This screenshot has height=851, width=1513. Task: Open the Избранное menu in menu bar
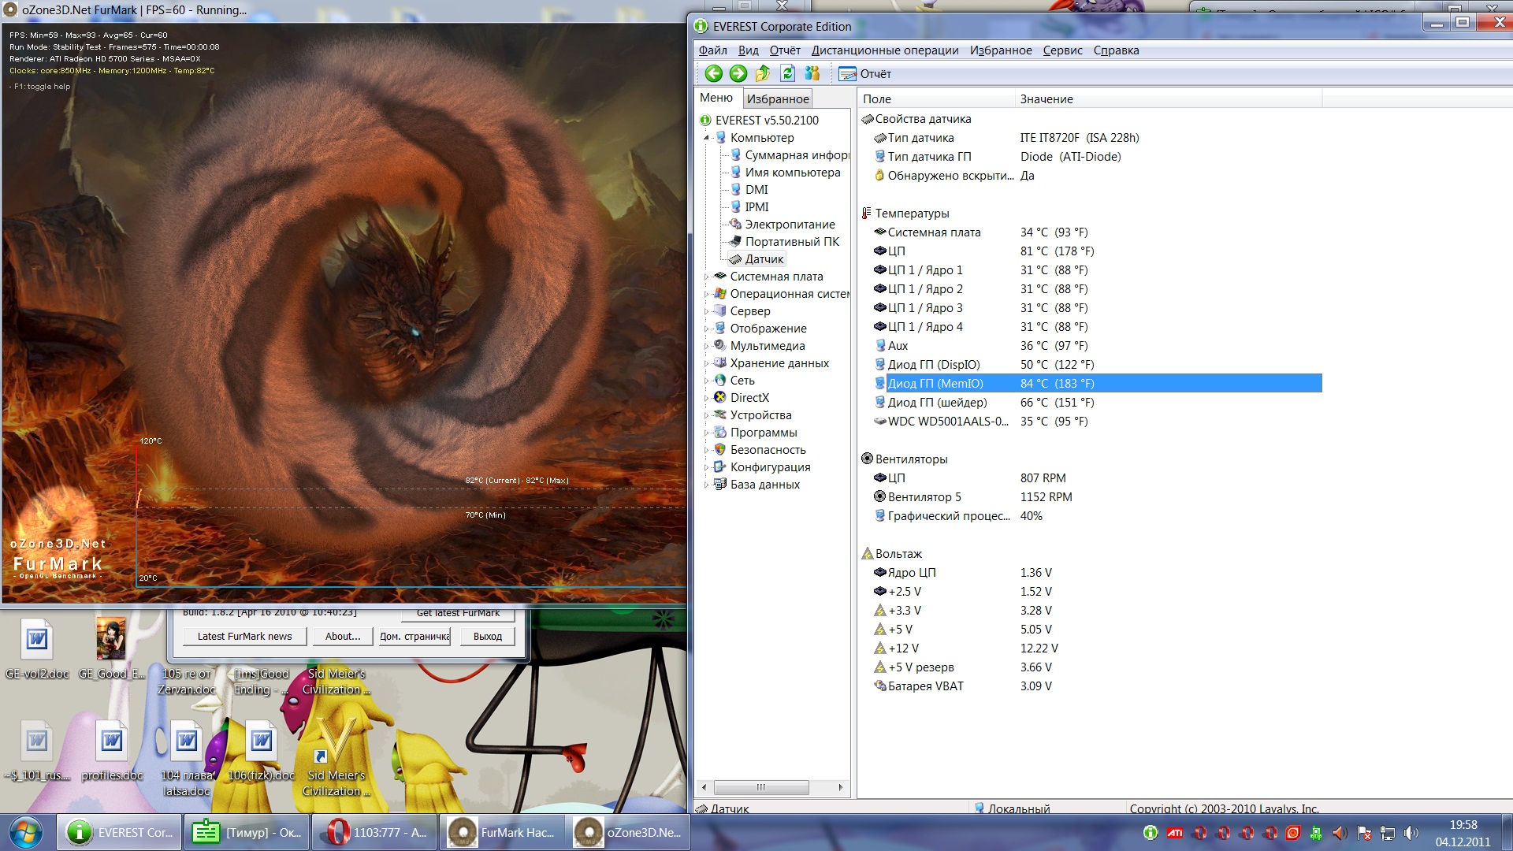coord(1001,50)
